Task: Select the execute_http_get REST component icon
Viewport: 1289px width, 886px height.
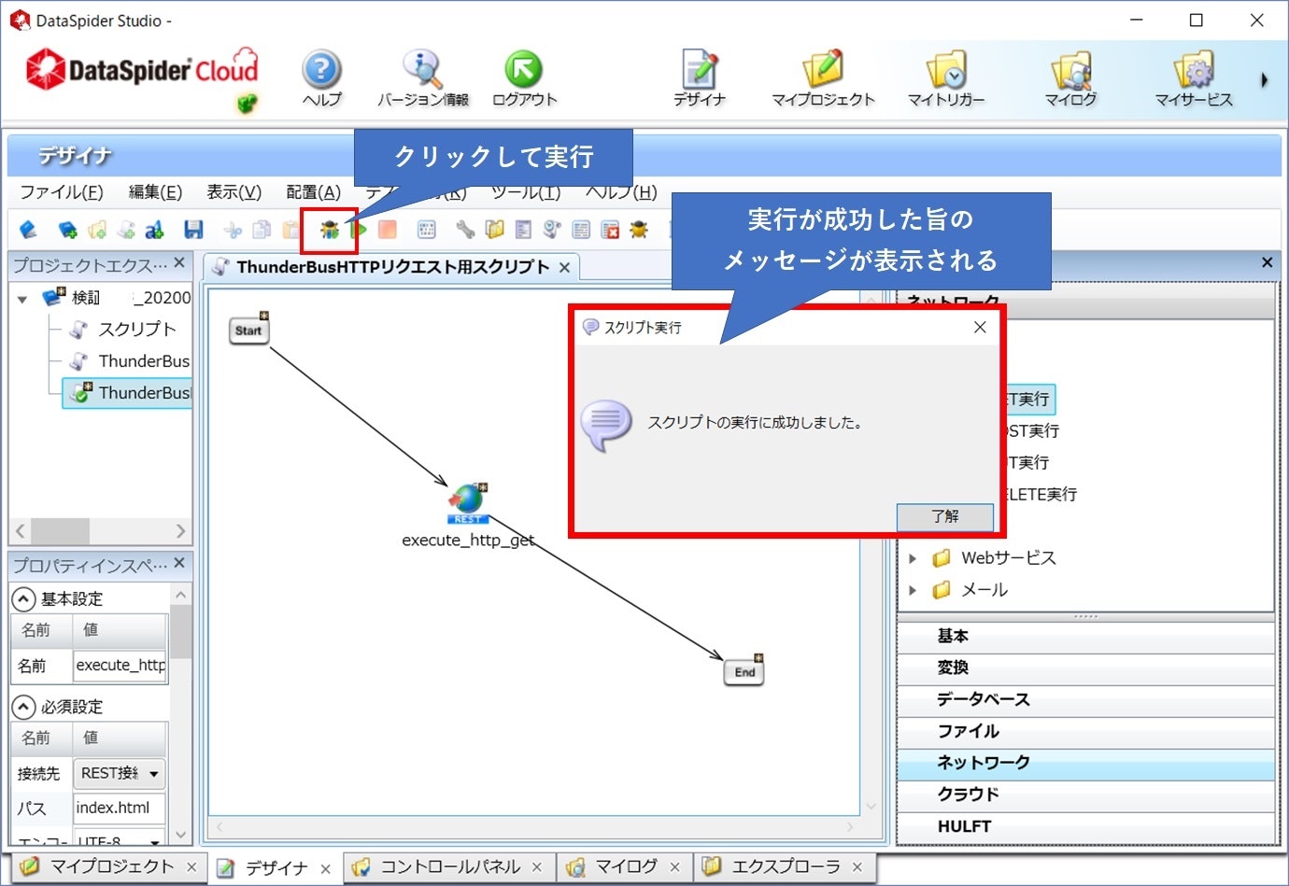Action: pyautogui.click(x=468, y=504)
